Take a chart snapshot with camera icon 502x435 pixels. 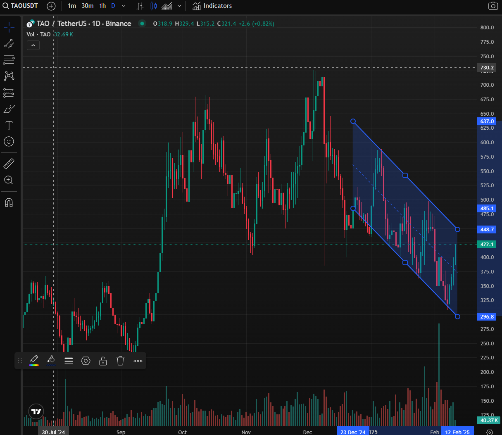[493, 6]
